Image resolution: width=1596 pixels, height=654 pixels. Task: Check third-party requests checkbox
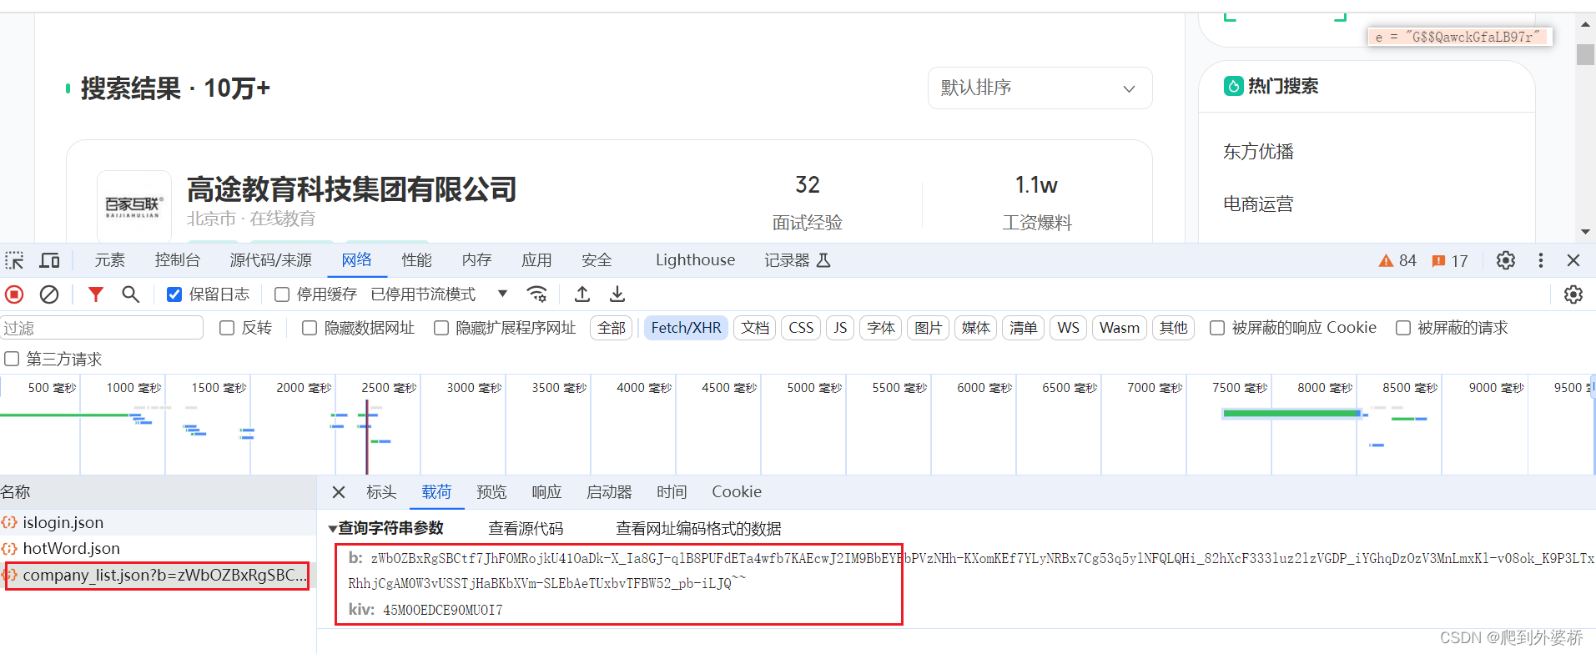(12, 359)
